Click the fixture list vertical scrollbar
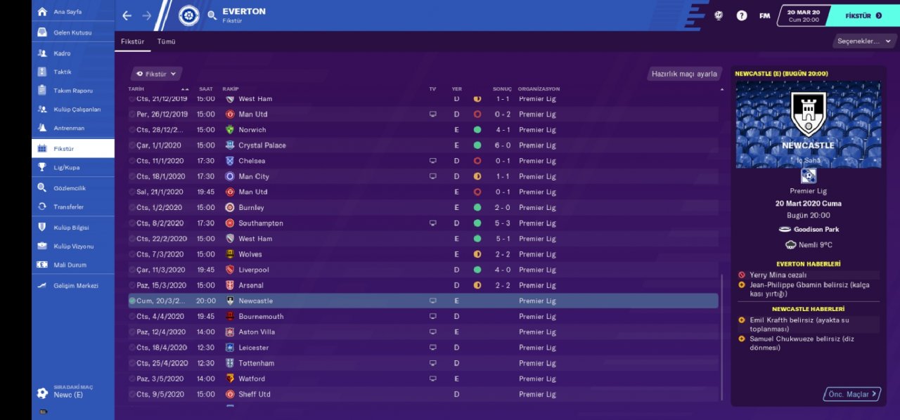 click(721, 339)
